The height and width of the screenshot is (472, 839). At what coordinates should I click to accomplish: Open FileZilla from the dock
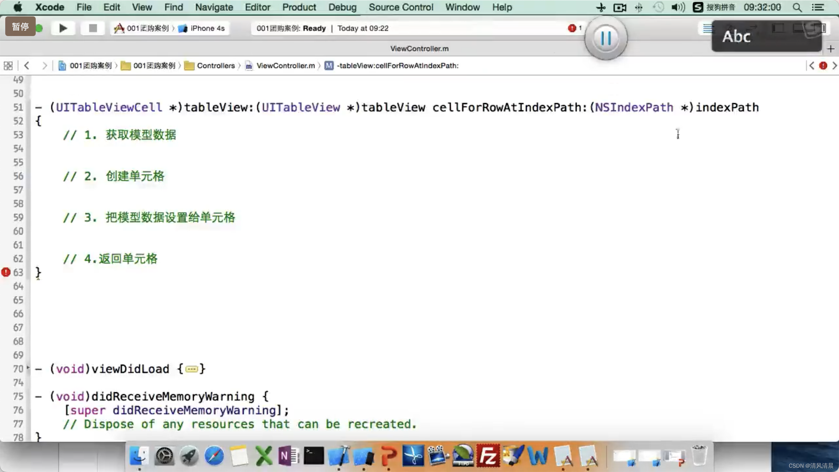pyautogui.click(x=488, y=456)
